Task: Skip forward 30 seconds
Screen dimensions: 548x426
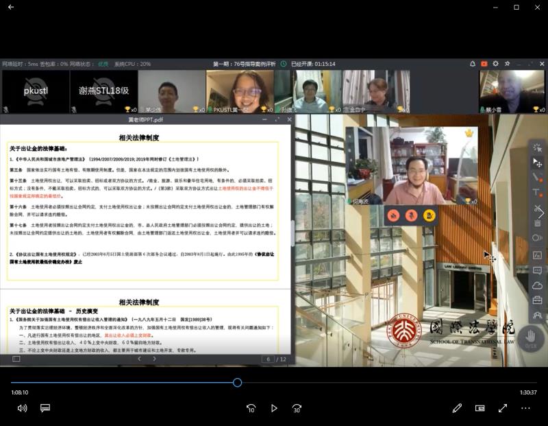Action: tap(297, 408)
